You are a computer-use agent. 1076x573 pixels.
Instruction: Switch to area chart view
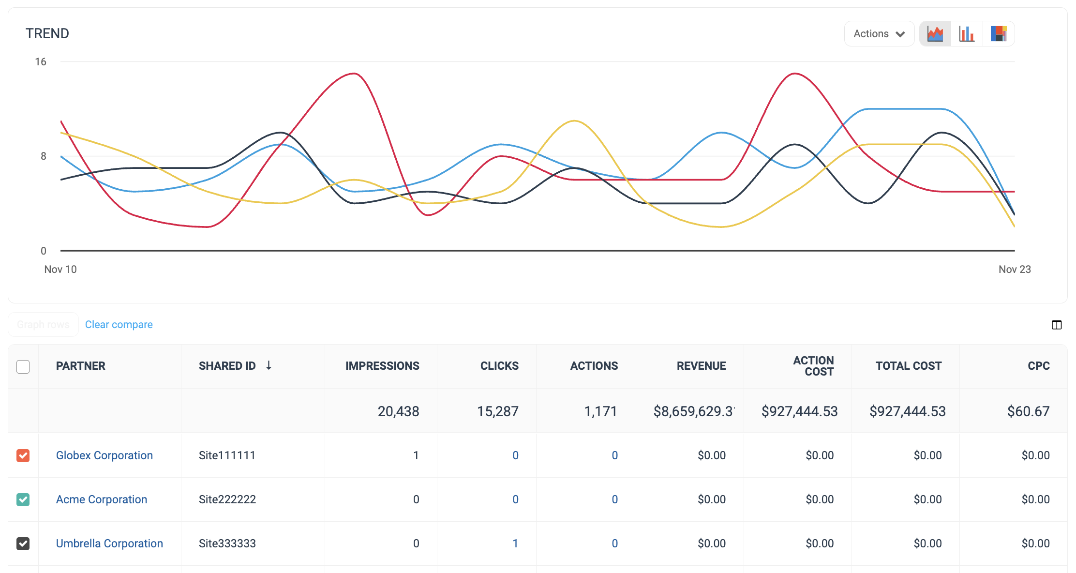pyautogui.click(x=935, y=34)
